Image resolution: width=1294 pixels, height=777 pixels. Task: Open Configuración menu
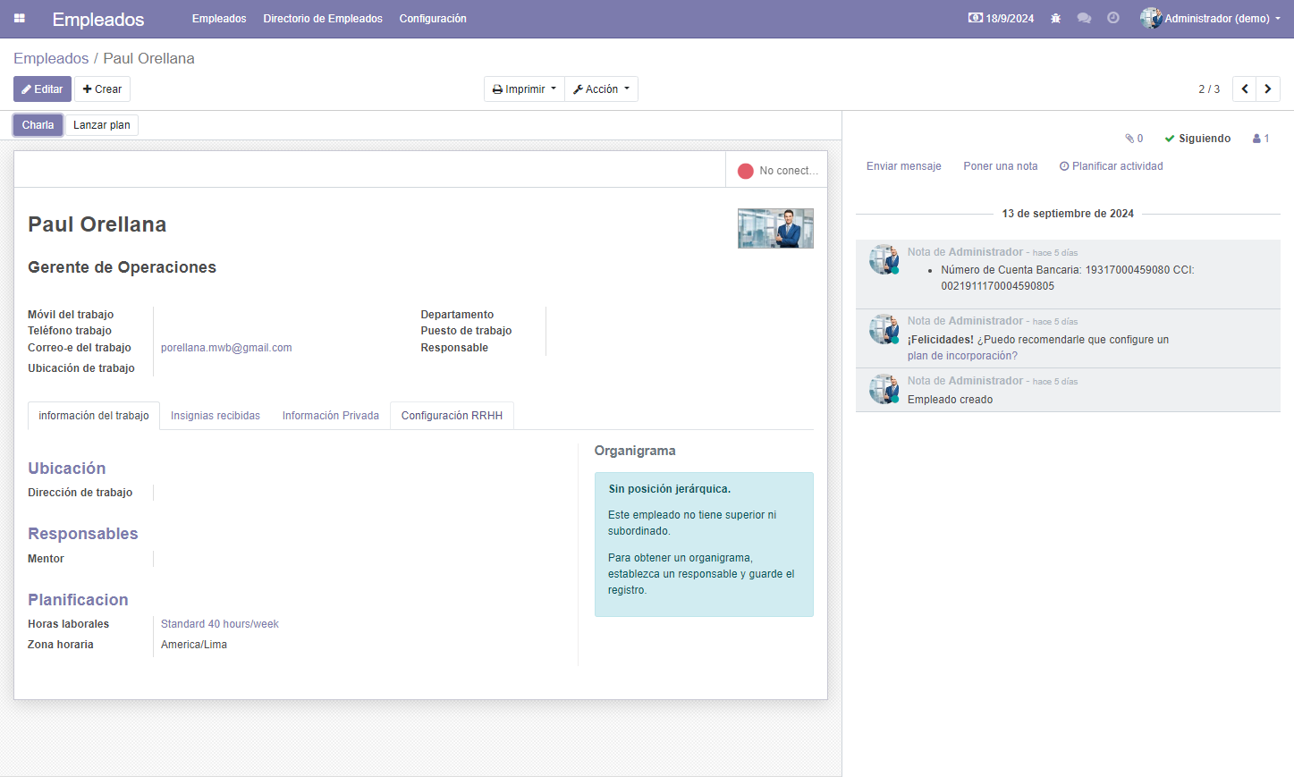(x=433, y=19)
